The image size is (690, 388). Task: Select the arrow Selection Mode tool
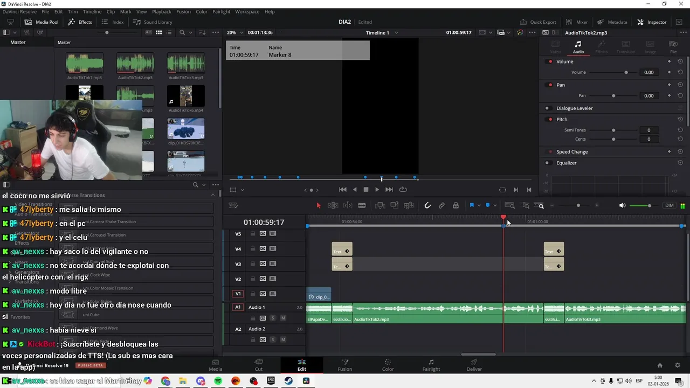[x=319, y=205]
